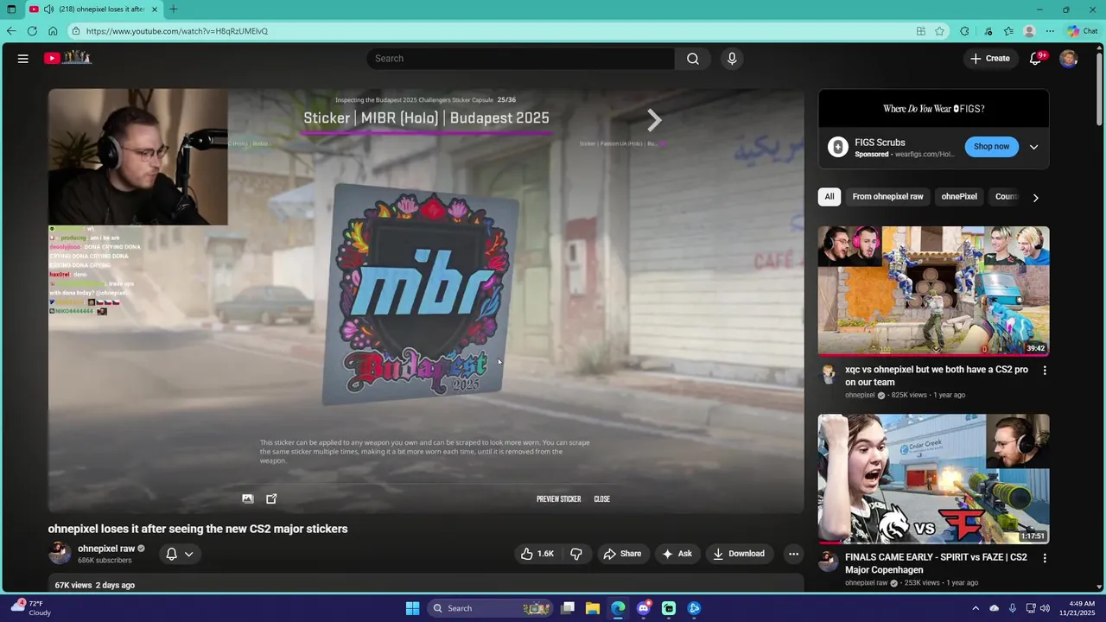Select the All filter chip

[x=829, y=197]
